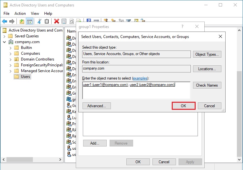The width and height of the screenshot is (243, 170).
Task: Click the company.com domain icon in tree
Action: [11, 42]
